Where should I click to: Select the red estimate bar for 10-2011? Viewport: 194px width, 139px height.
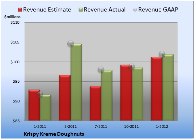pos(126,93)
